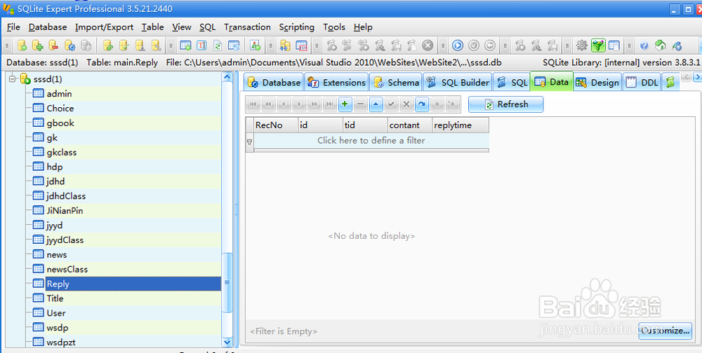Click the tid column header
The height and width of the screenshot is (353, 702).
coord(365,125)
